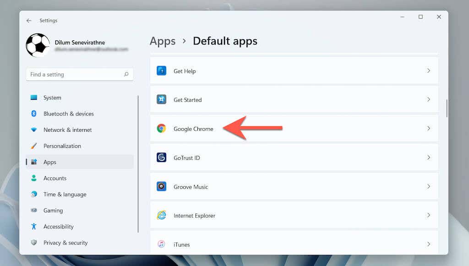This screenshot has height=266, width=469.
Task: Open Accounts from the navigation pane
Action: (x=34, y=178)
